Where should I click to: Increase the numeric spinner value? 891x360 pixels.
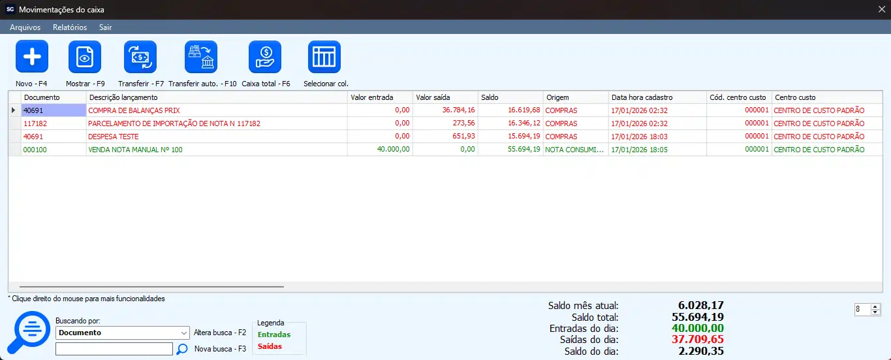click(x=875, y=306)
